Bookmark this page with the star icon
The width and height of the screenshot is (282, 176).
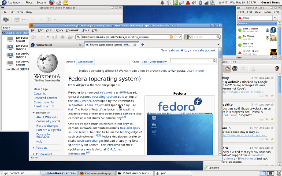pos(175,37)
